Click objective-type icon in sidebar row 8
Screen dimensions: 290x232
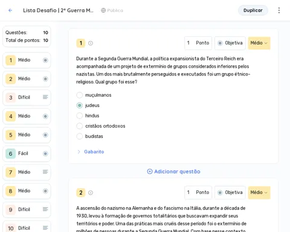[45, 191]
